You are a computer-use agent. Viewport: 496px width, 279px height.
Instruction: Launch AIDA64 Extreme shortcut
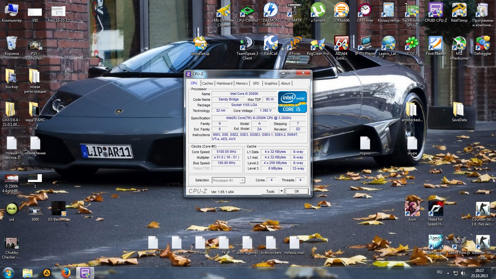tap(341, 47)
